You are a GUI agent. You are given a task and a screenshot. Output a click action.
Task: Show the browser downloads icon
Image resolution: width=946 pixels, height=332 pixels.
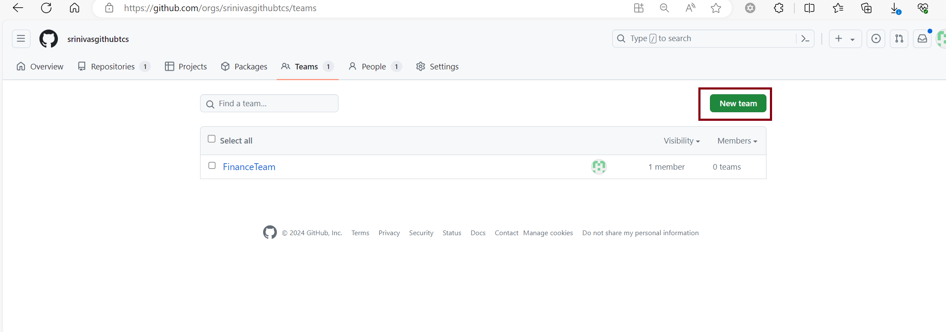(x=895, y=8)
